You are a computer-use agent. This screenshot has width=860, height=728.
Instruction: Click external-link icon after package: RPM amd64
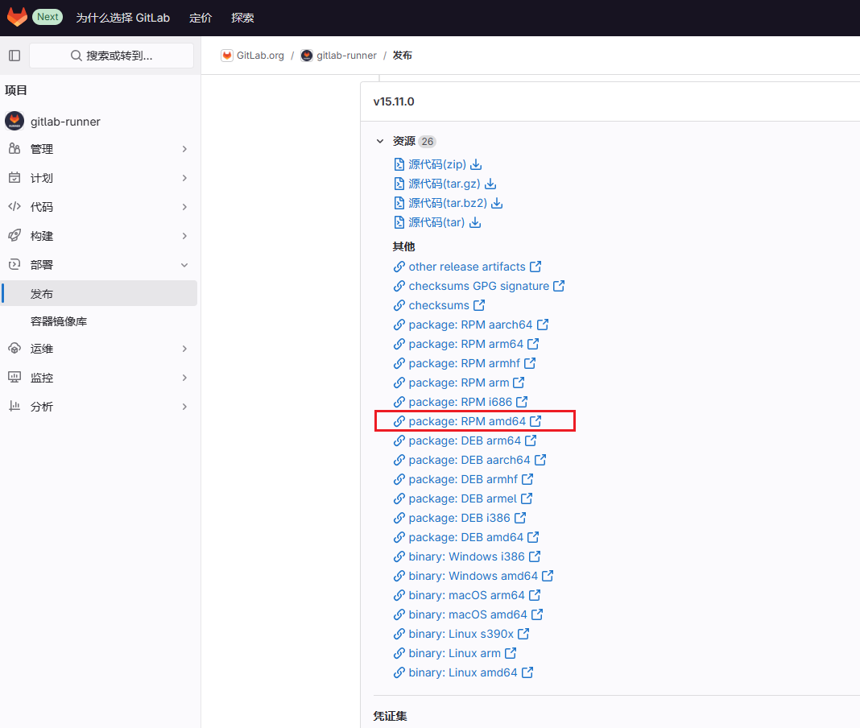(x=535, y=421)
